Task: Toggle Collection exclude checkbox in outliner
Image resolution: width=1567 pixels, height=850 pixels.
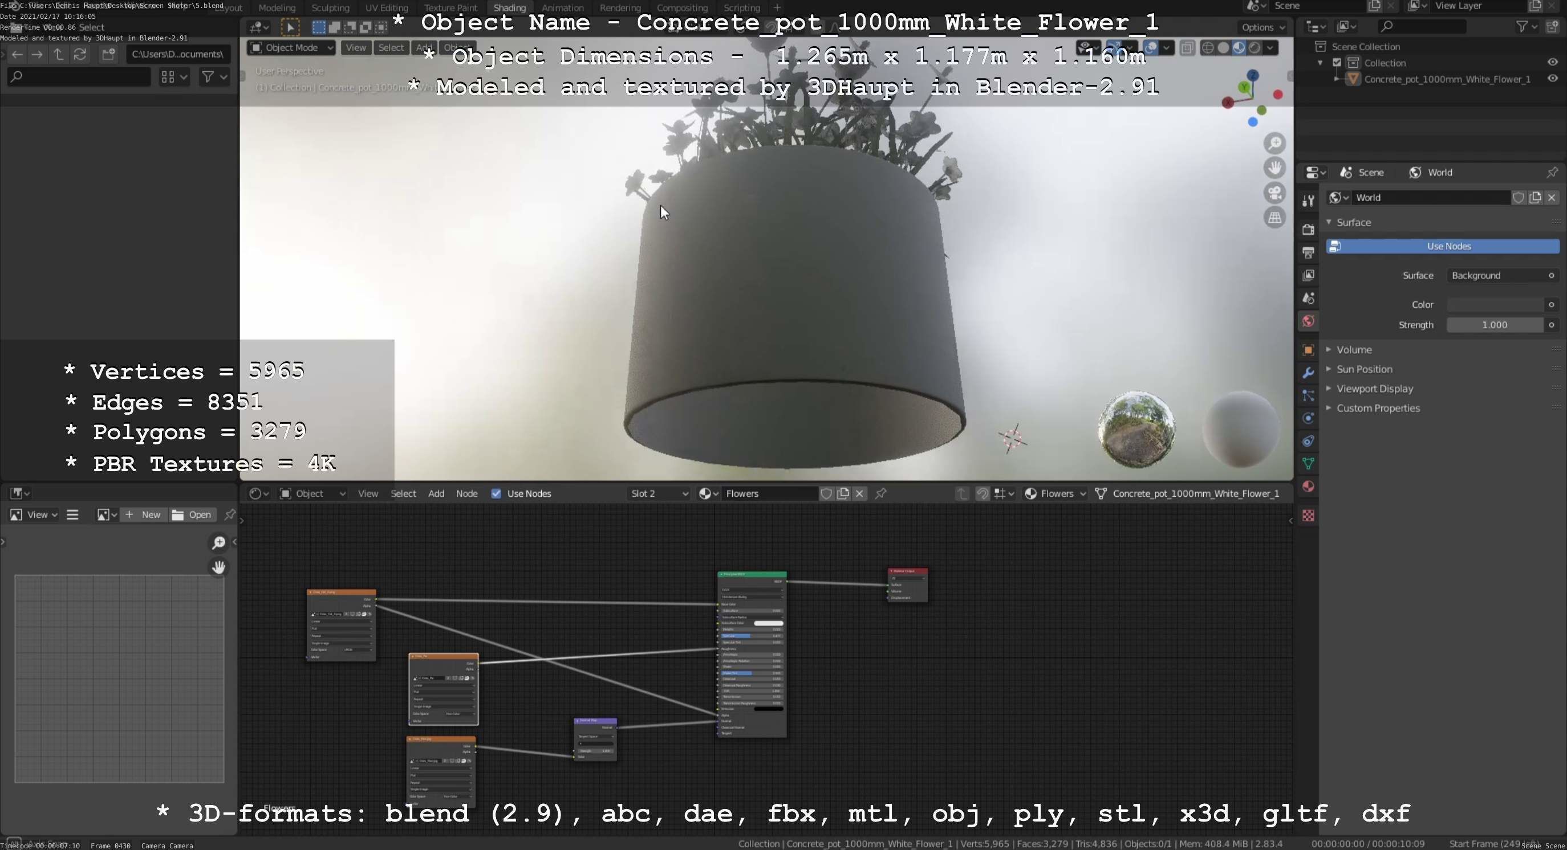Action: (x=1337, y=63)
